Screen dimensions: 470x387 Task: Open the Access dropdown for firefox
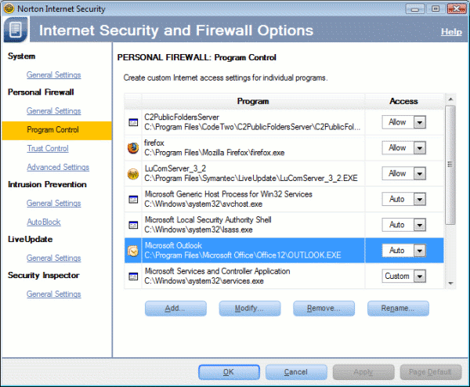tap(420, 148)
